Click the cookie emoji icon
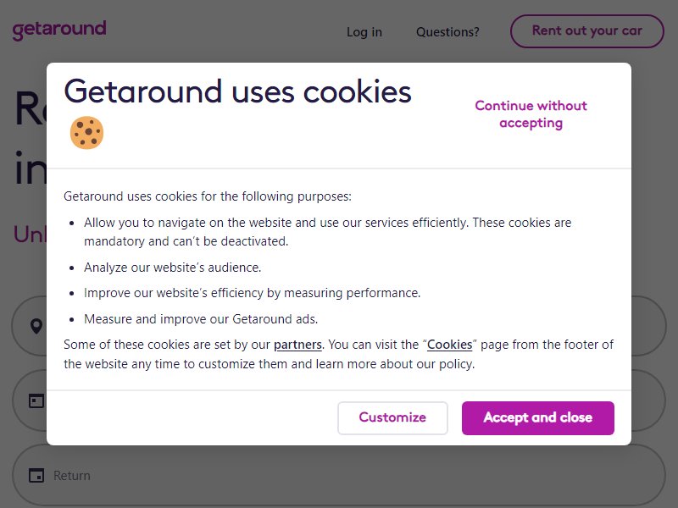 (87, 133)
